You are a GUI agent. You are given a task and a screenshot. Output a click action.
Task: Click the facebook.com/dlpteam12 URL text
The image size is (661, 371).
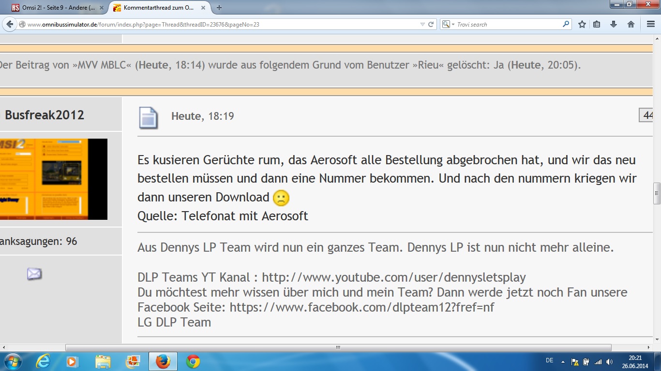coord(362,307)
